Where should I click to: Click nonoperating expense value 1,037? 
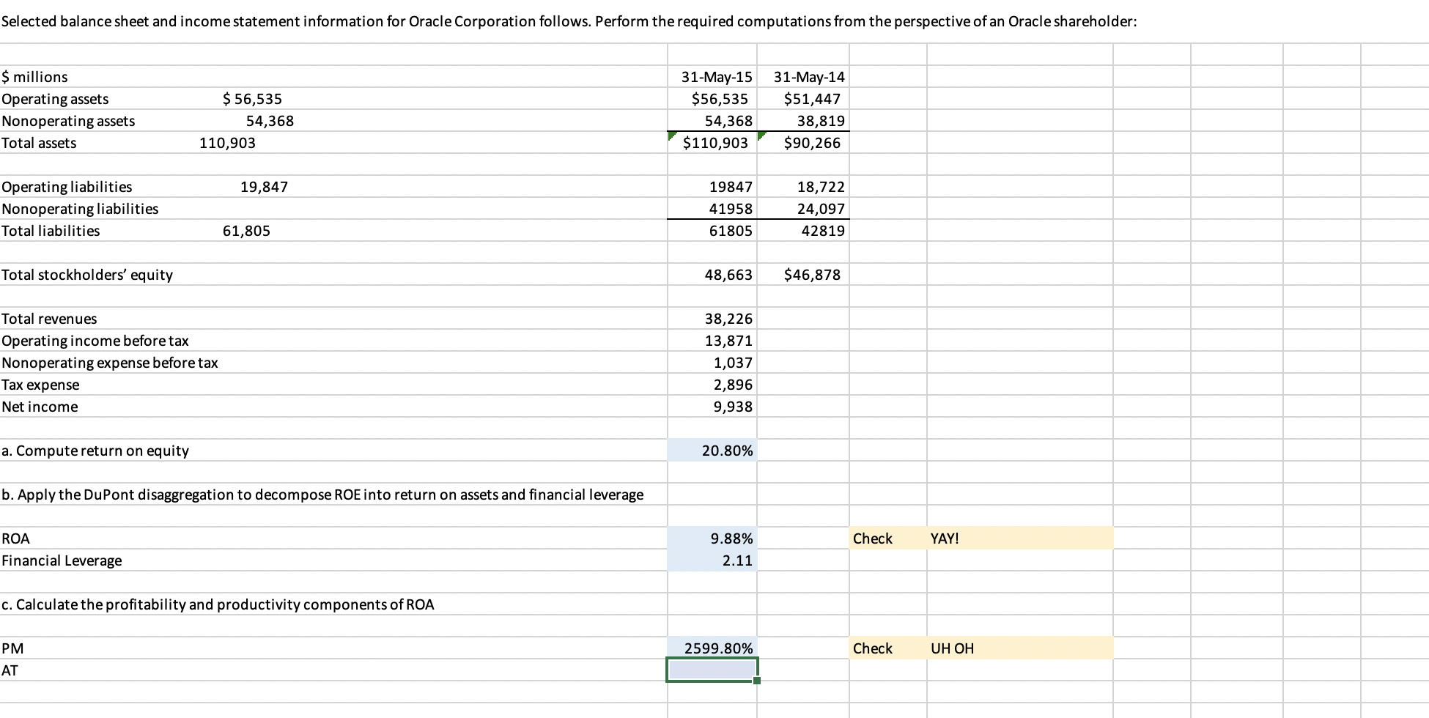tap(733, 362)
